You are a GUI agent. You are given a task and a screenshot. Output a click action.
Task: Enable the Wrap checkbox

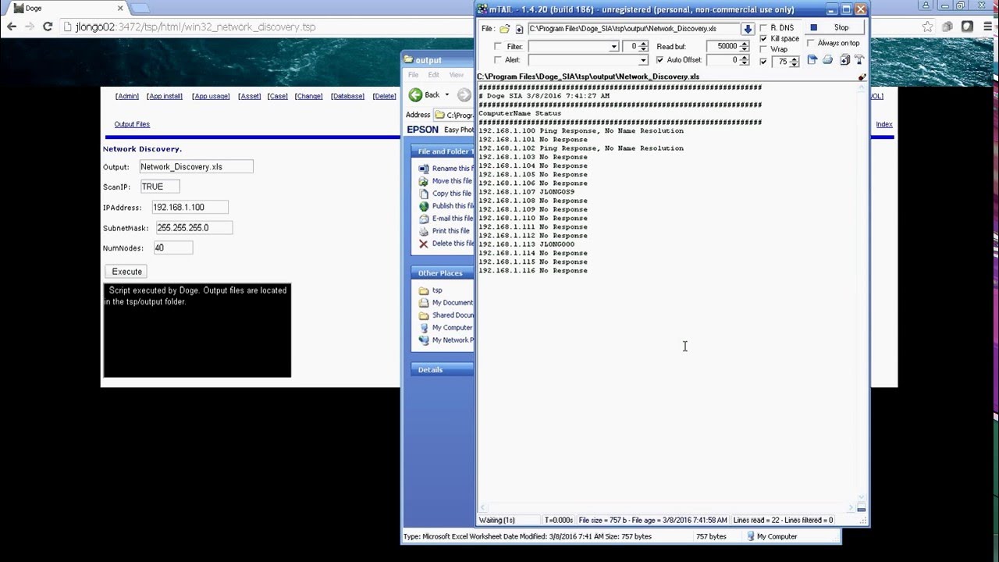(x=763, y=49)
